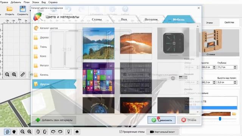Switch to the Этажи panel tab

coord(209,23)
